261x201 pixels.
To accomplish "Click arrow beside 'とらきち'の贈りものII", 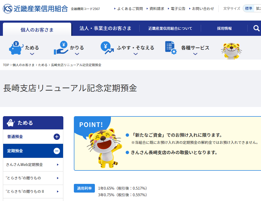I will 58,192.
